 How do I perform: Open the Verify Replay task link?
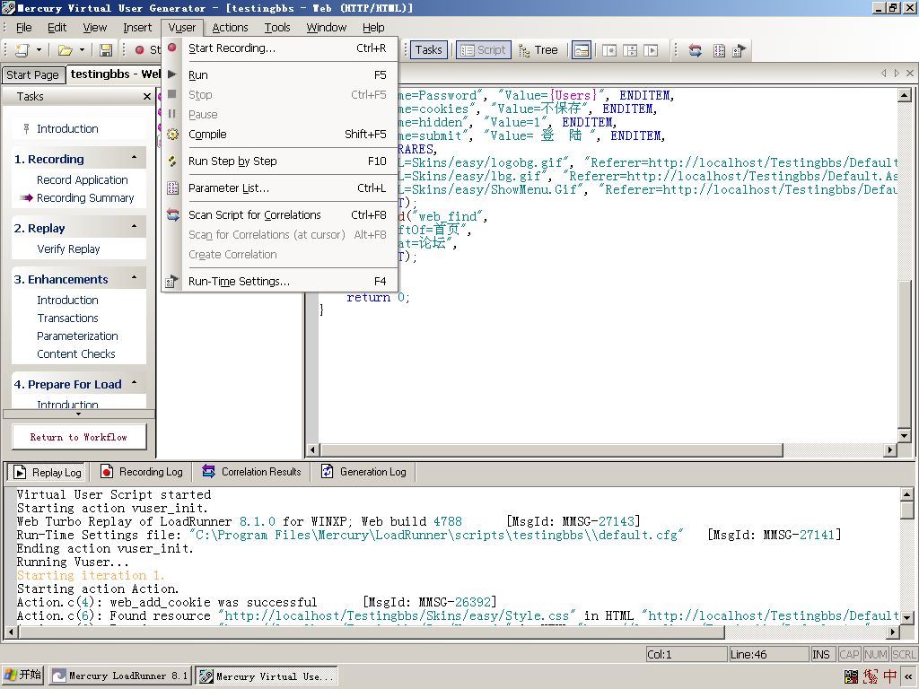tap(68, 249)
